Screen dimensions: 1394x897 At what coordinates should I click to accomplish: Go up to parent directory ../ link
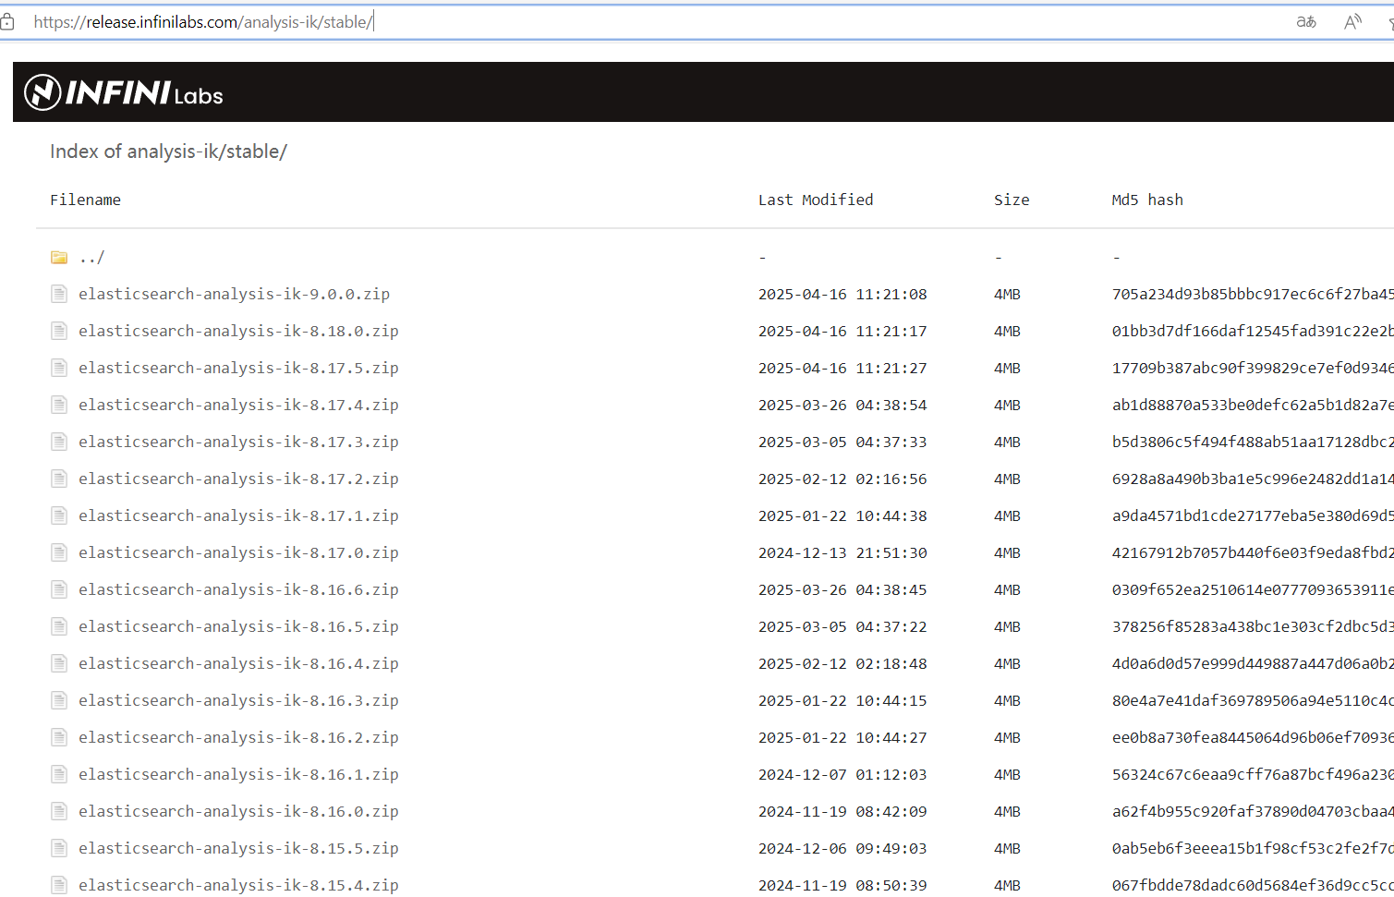(x=91, y=257)
